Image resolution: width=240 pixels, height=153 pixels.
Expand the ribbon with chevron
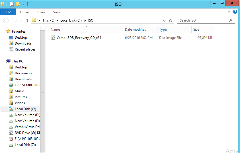pyautogui.click(x=229, y=12)
